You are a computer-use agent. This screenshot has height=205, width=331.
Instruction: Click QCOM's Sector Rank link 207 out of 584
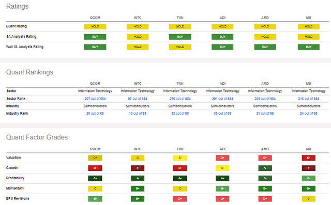(95, 99)
